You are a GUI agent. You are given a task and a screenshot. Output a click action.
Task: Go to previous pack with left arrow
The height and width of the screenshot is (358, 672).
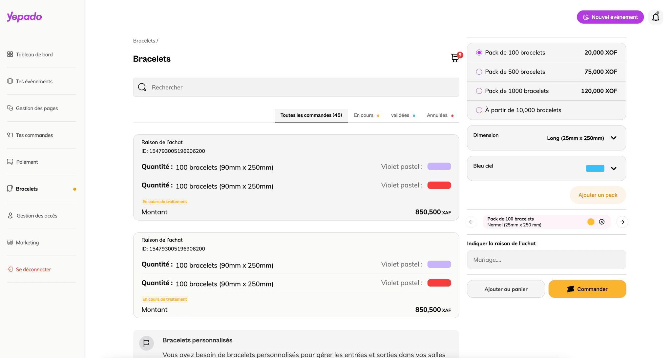coord(471,222)
